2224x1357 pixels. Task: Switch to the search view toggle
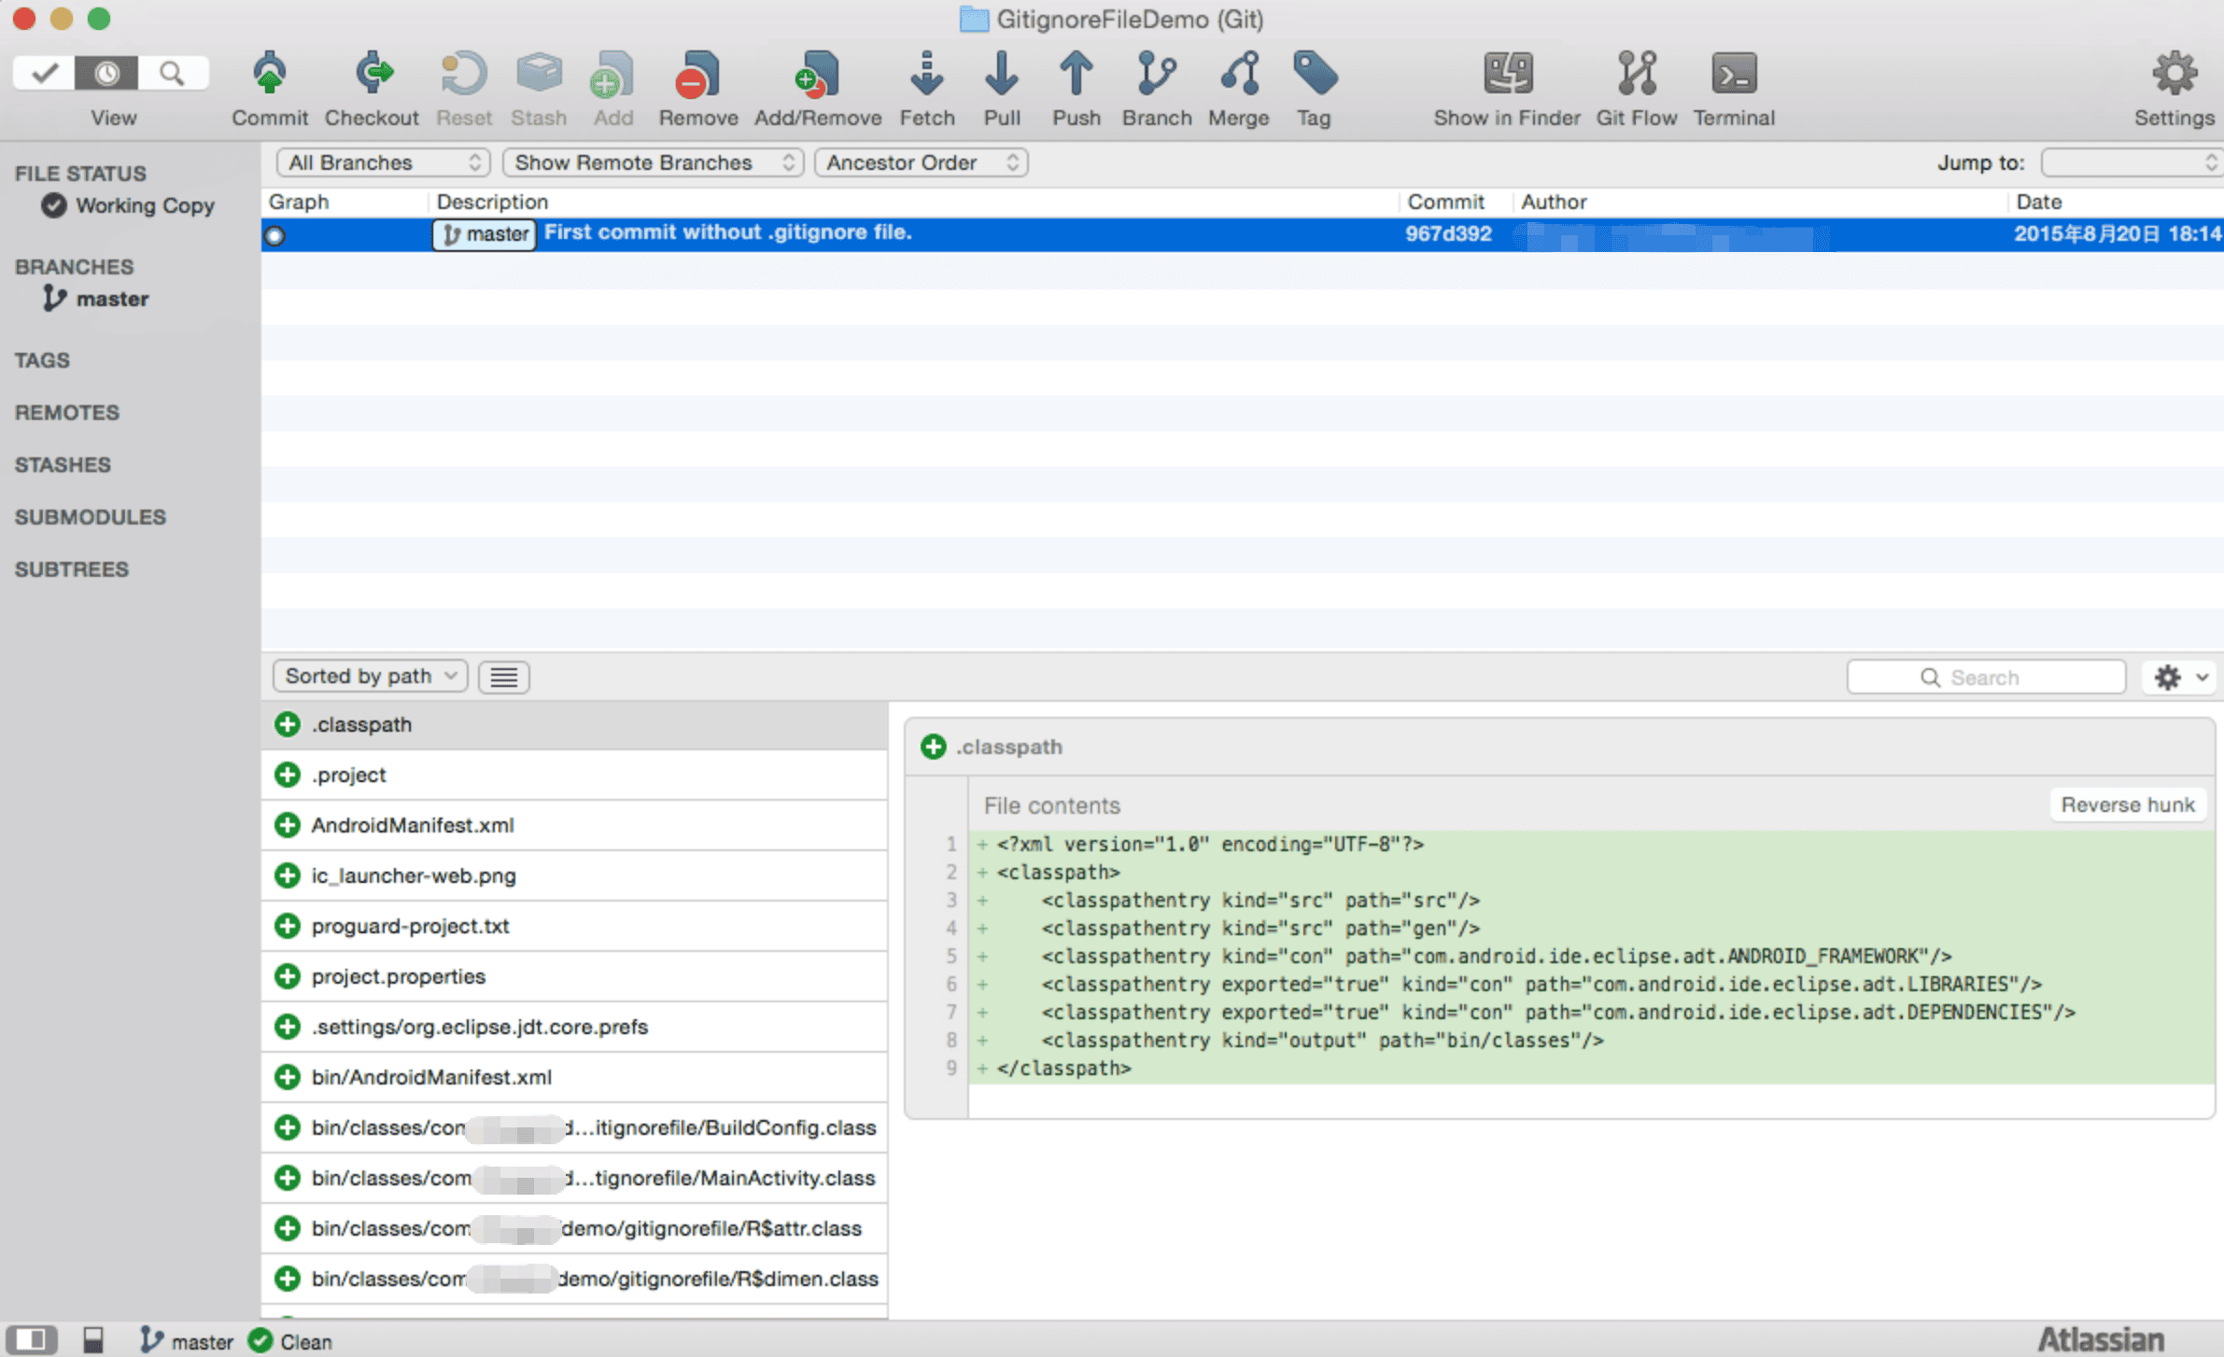172,73
